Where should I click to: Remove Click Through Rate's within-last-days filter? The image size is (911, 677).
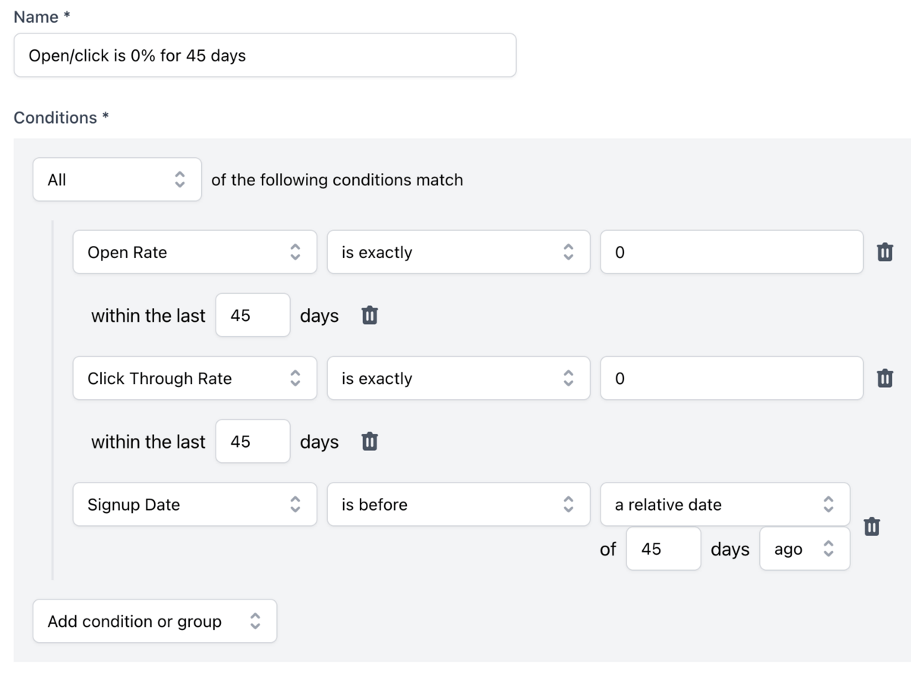tap(369, 441)
